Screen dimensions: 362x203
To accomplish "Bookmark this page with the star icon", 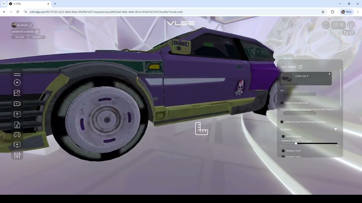I will [323, 12].
